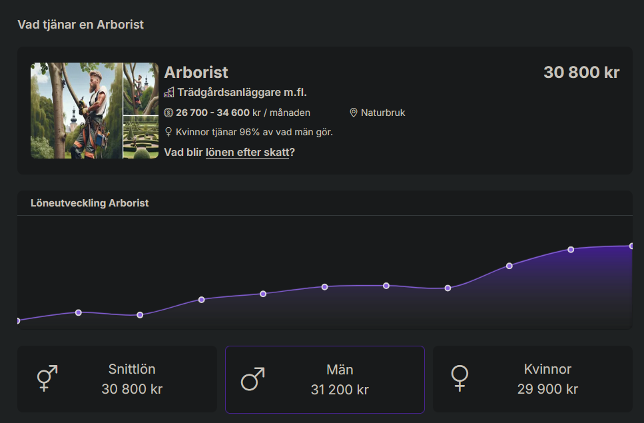
Task: Open the Naturbruk sector label
Action: (383, 113)
